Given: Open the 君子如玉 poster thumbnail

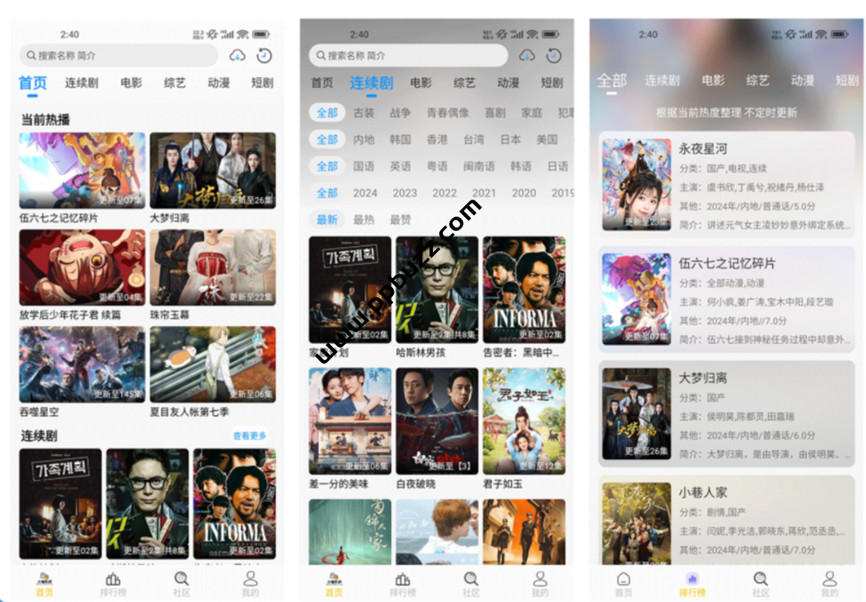Looking at the screenshot, I should [x=523, y=420].
